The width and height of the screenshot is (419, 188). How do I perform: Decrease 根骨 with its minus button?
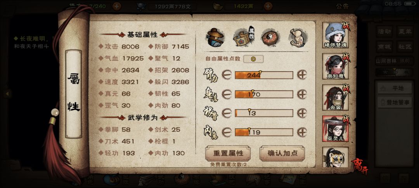point(226,113)
